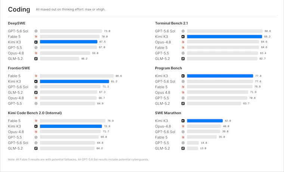Screen dimensions: 284x172
Task: Click the GLM-5.2 label in SWE Marathon
Action: [162, 148]
